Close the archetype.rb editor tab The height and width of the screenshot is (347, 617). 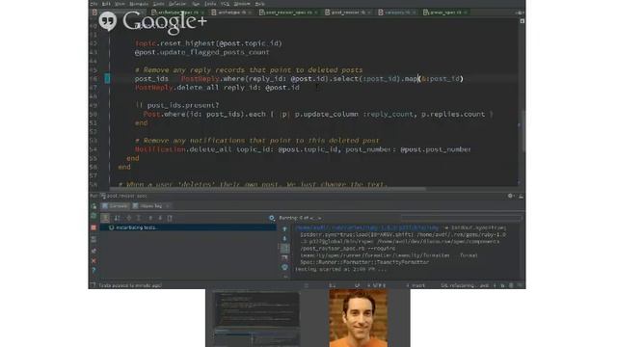click(250, 13)
